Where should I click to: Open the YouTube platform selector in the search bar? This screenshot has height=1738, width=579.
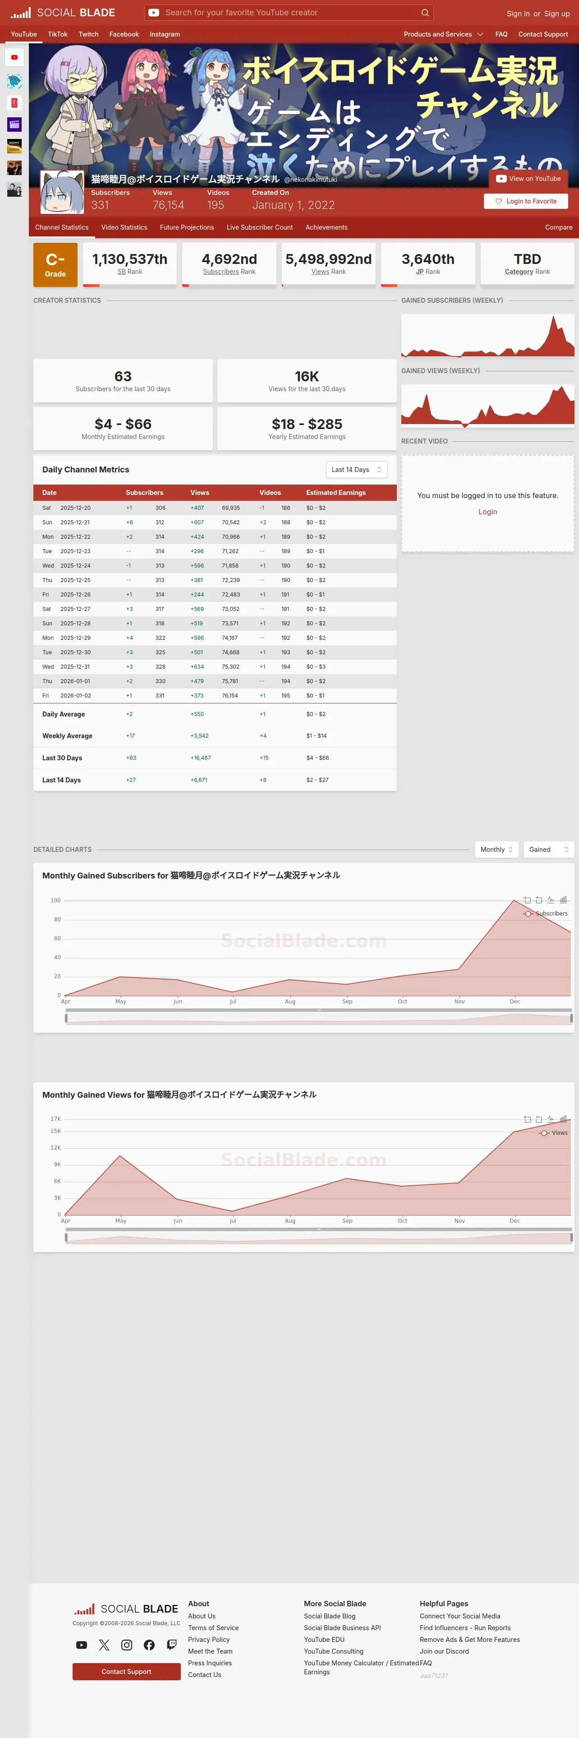[154, 13]
